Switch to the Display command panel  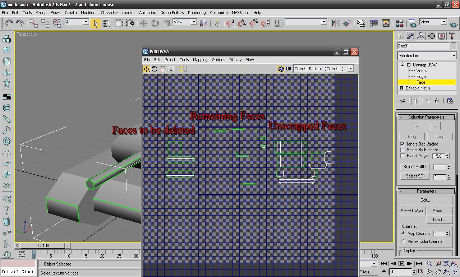(442, 36)
